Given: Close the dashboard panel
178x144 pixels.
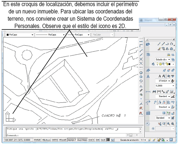Looking at the screenshot, I should [x=174, y=40].
